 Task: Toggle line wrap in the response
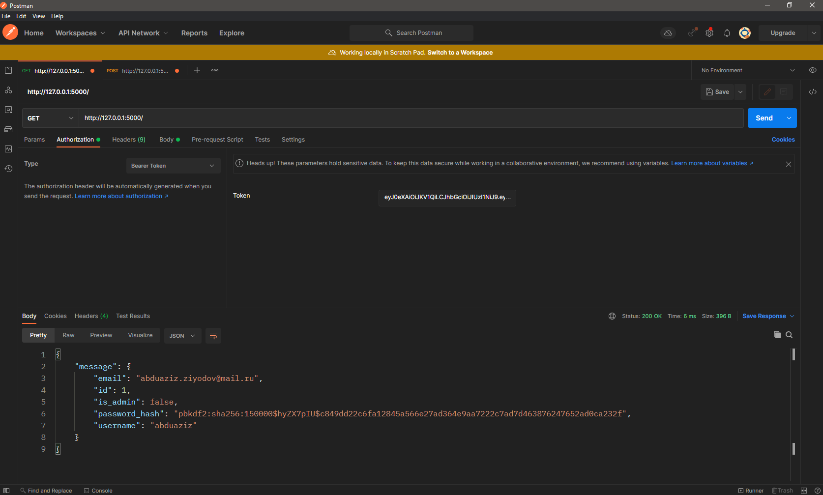213,336
